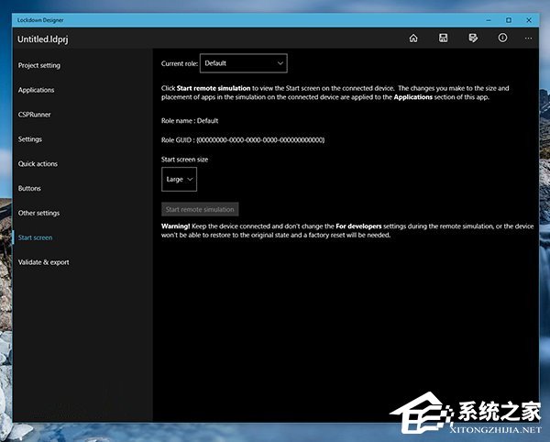This screenshot has width=550, height=442.
Task: Open the more options ellipsis menu
Action: coord(528,39)
